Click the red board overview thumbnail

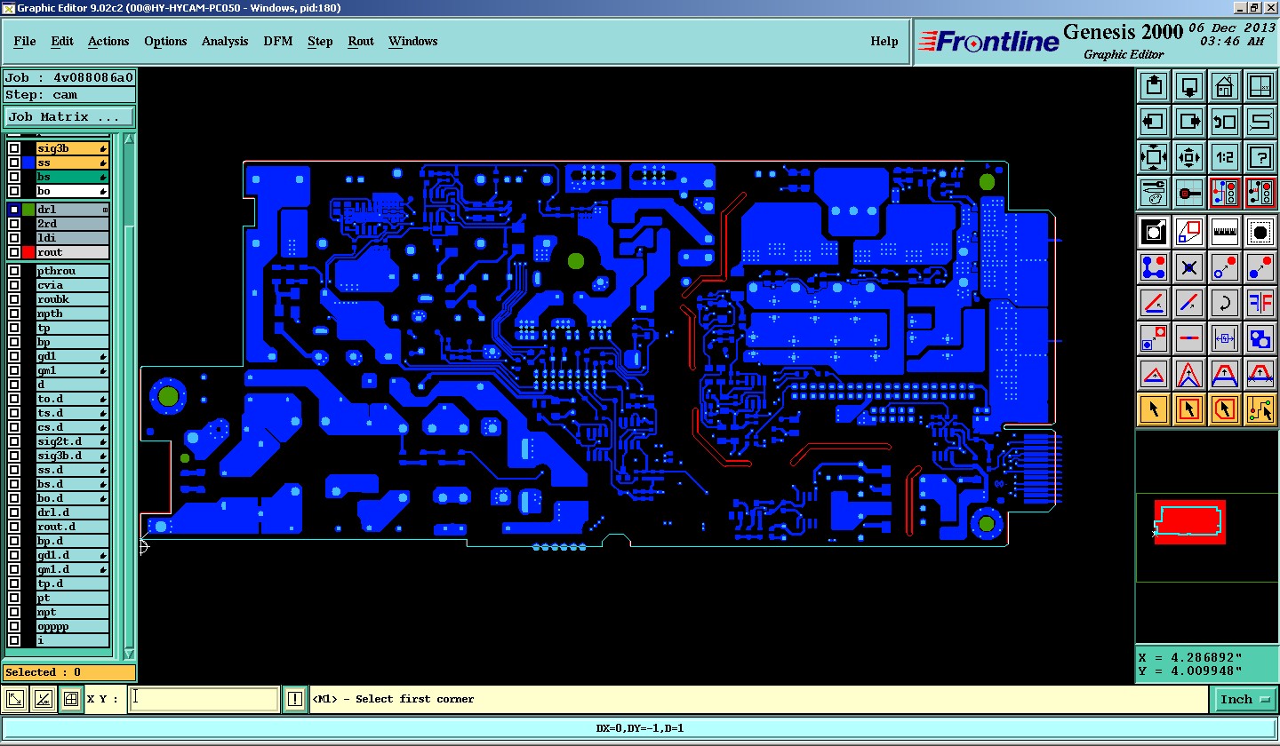coord(1189,522)
